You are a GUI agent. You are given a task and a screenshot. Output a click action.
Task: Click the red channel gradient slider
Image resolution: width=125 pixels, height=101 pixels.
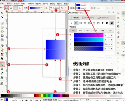click(x=89, y=35)
